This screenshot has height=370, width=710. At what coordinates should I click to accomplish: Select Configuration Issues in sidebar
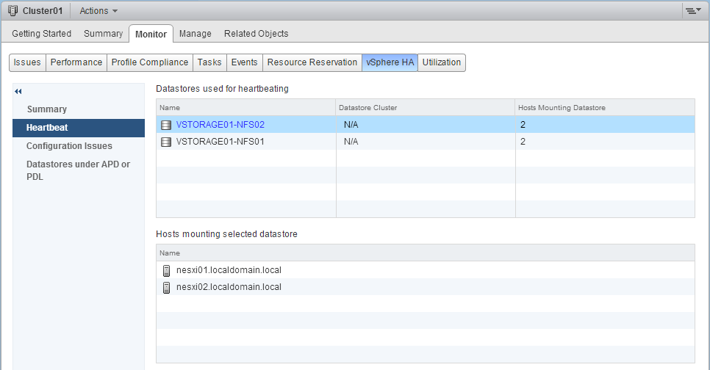(x=69, y=146)
